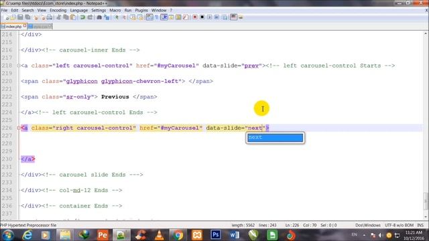Click the Save Recorded Macro icon
Screen dimensions: 429x241
(225, 17)
